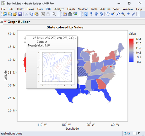The width and height of the screenshot is (145, 136).
Task: Click the journal/report icon after the search group
Action: 65,14
